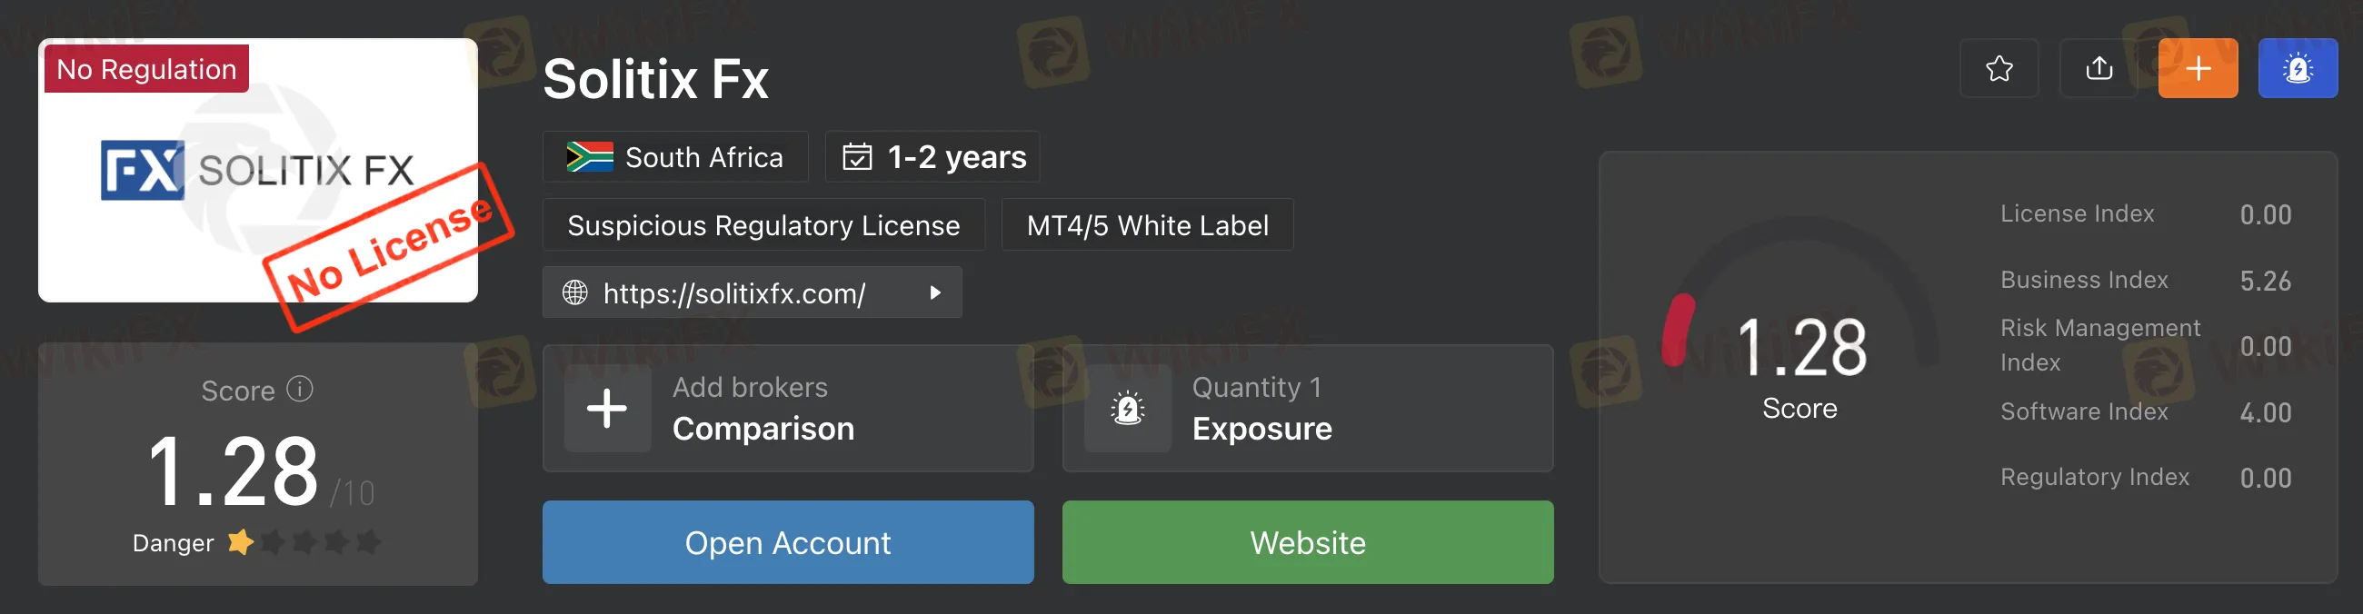Click the calendar icon next to 1-2 years

click(857, 157)
